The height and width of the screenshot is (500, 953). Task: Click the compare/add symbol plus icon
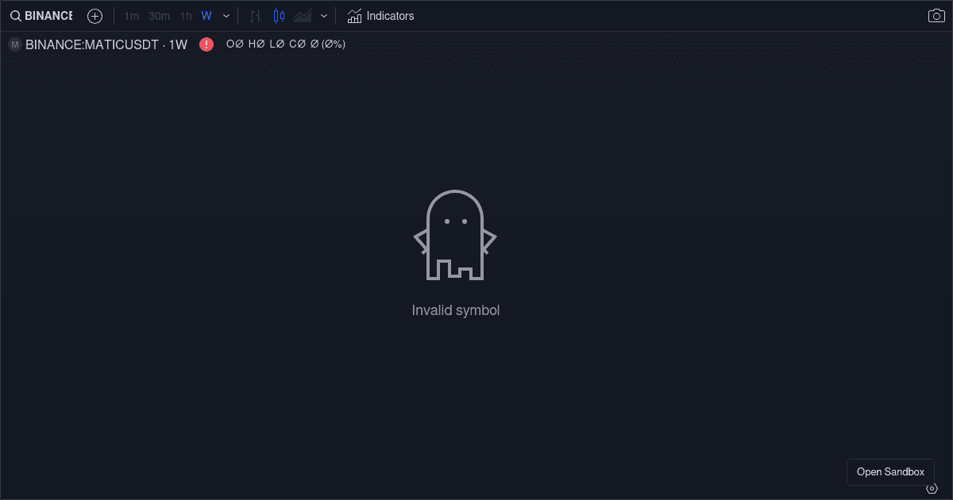95,15
